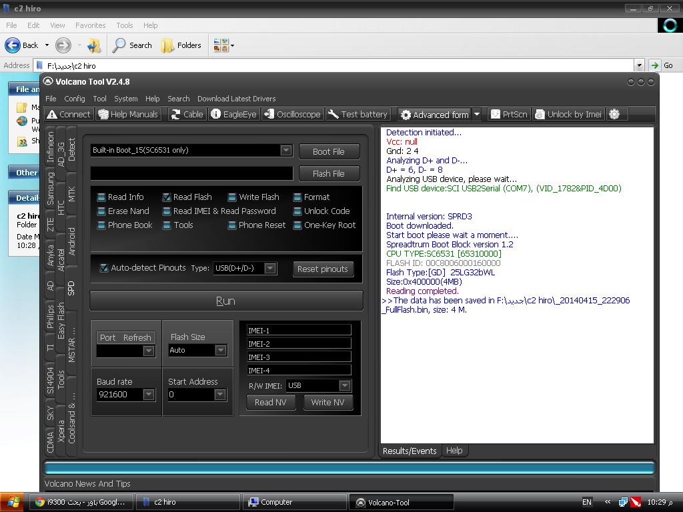Click Folders in explorer toolbar
The width and height of the screenshot is (683, 512).
(x=181, y=45)
